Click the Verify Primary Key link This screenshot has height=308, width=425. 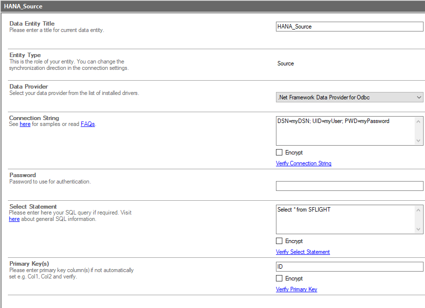(x=296, y=289)
